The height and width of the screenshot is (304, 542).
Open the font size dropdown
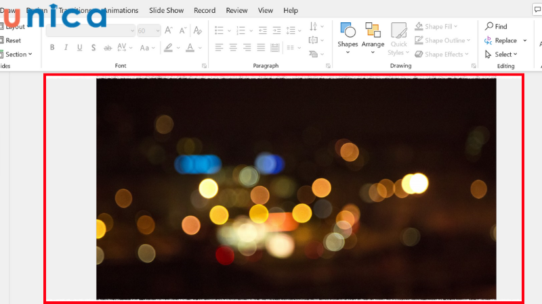[158, 30]
